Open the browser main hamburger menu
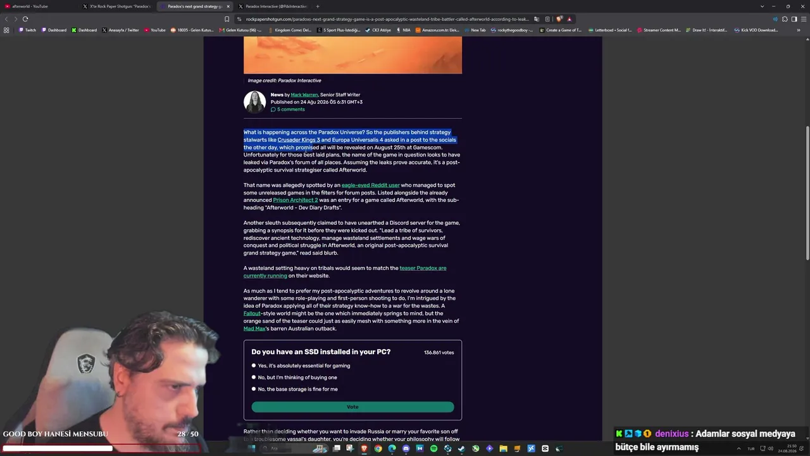 [x=804, y=19]
